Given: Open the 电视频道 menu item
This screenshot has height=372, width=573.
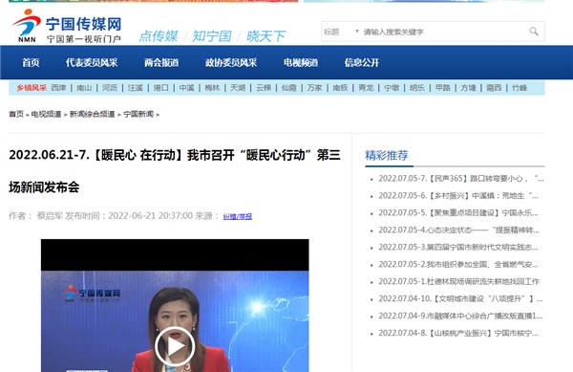Looking at the screenshot, I should (301, 62).
